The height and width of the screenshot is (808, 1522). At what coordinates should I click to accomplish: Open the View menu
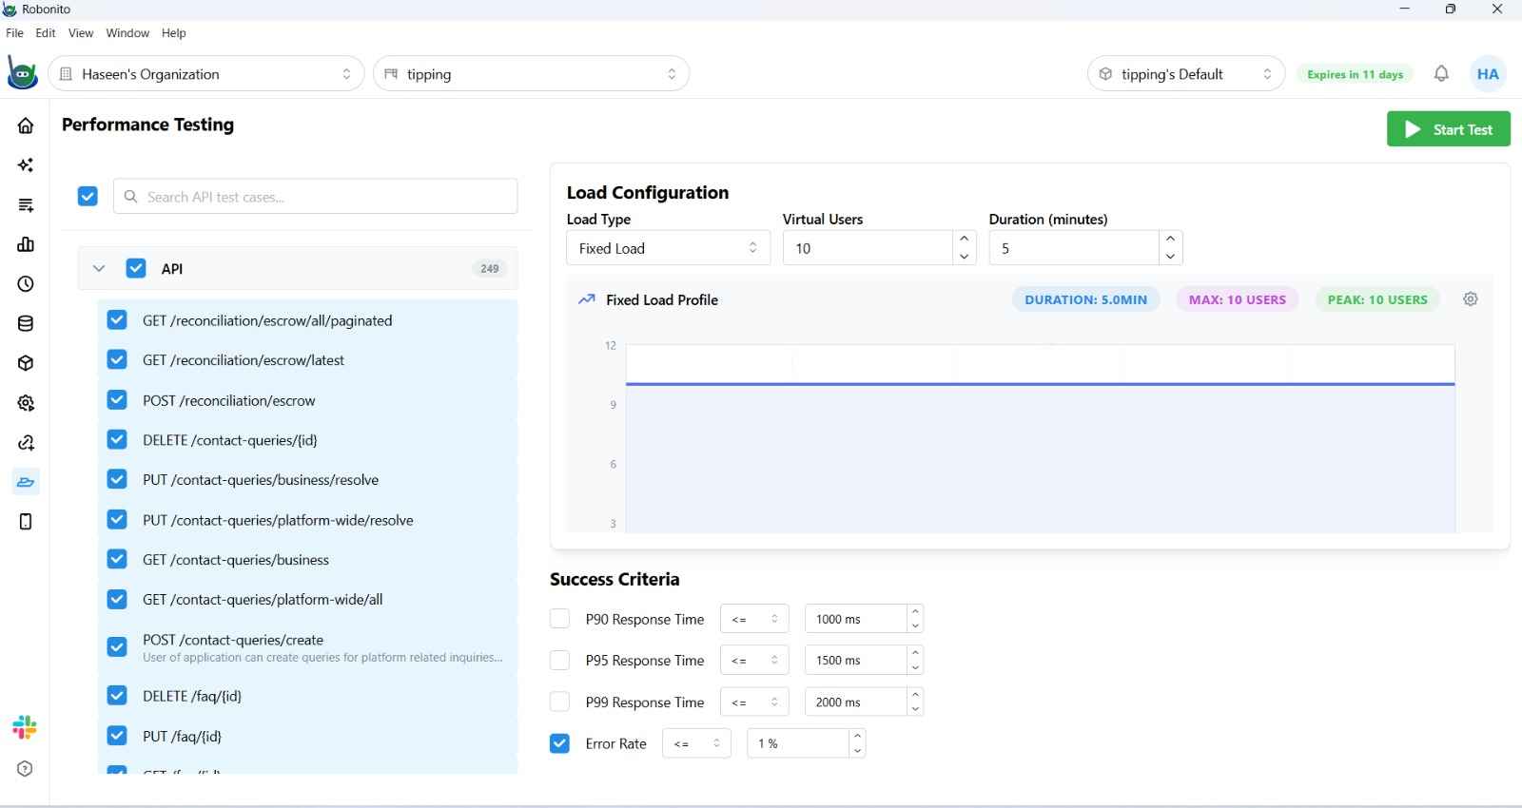81,32
